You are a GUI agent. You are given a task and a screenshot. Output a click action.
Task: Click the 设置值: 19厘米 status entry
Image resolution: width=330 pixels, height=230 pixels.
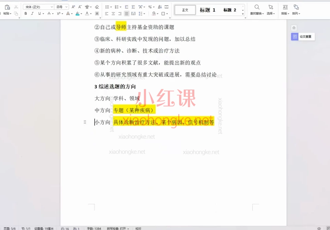pyautogui.click(x=44, y=229)
